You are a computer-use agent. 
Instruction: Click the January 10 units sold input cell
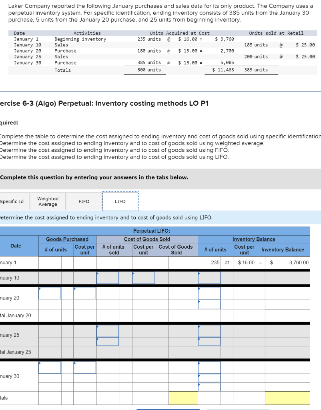coord(107,277)
